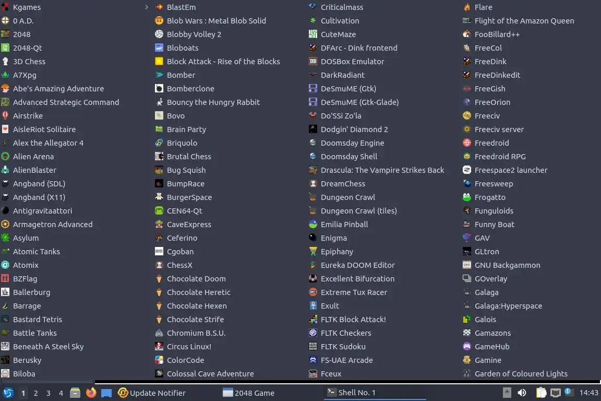
Task: Open the FLTK Sudoku grid icon
Action: point(313,347)
